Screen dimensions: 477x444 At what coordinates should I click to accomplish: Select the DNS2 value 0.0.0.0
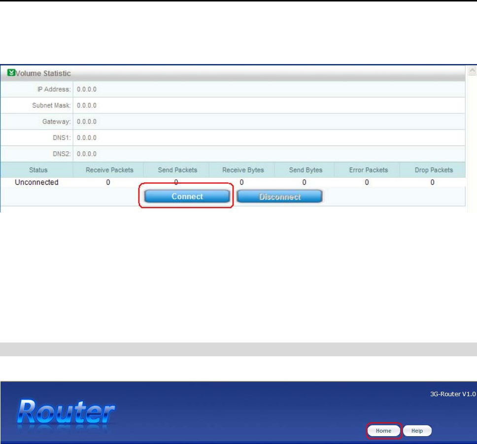(87, 154)
